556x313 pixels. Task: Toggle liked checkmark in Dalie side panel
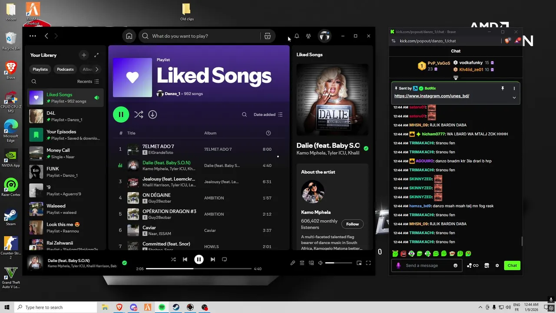366,148
